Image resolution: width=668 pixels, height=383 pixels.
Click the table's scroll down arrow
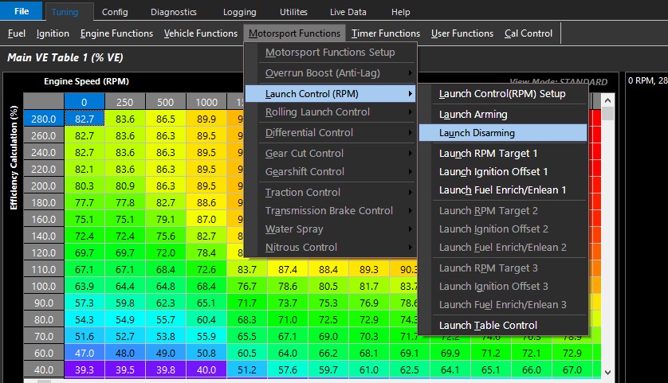coord(608,373)
